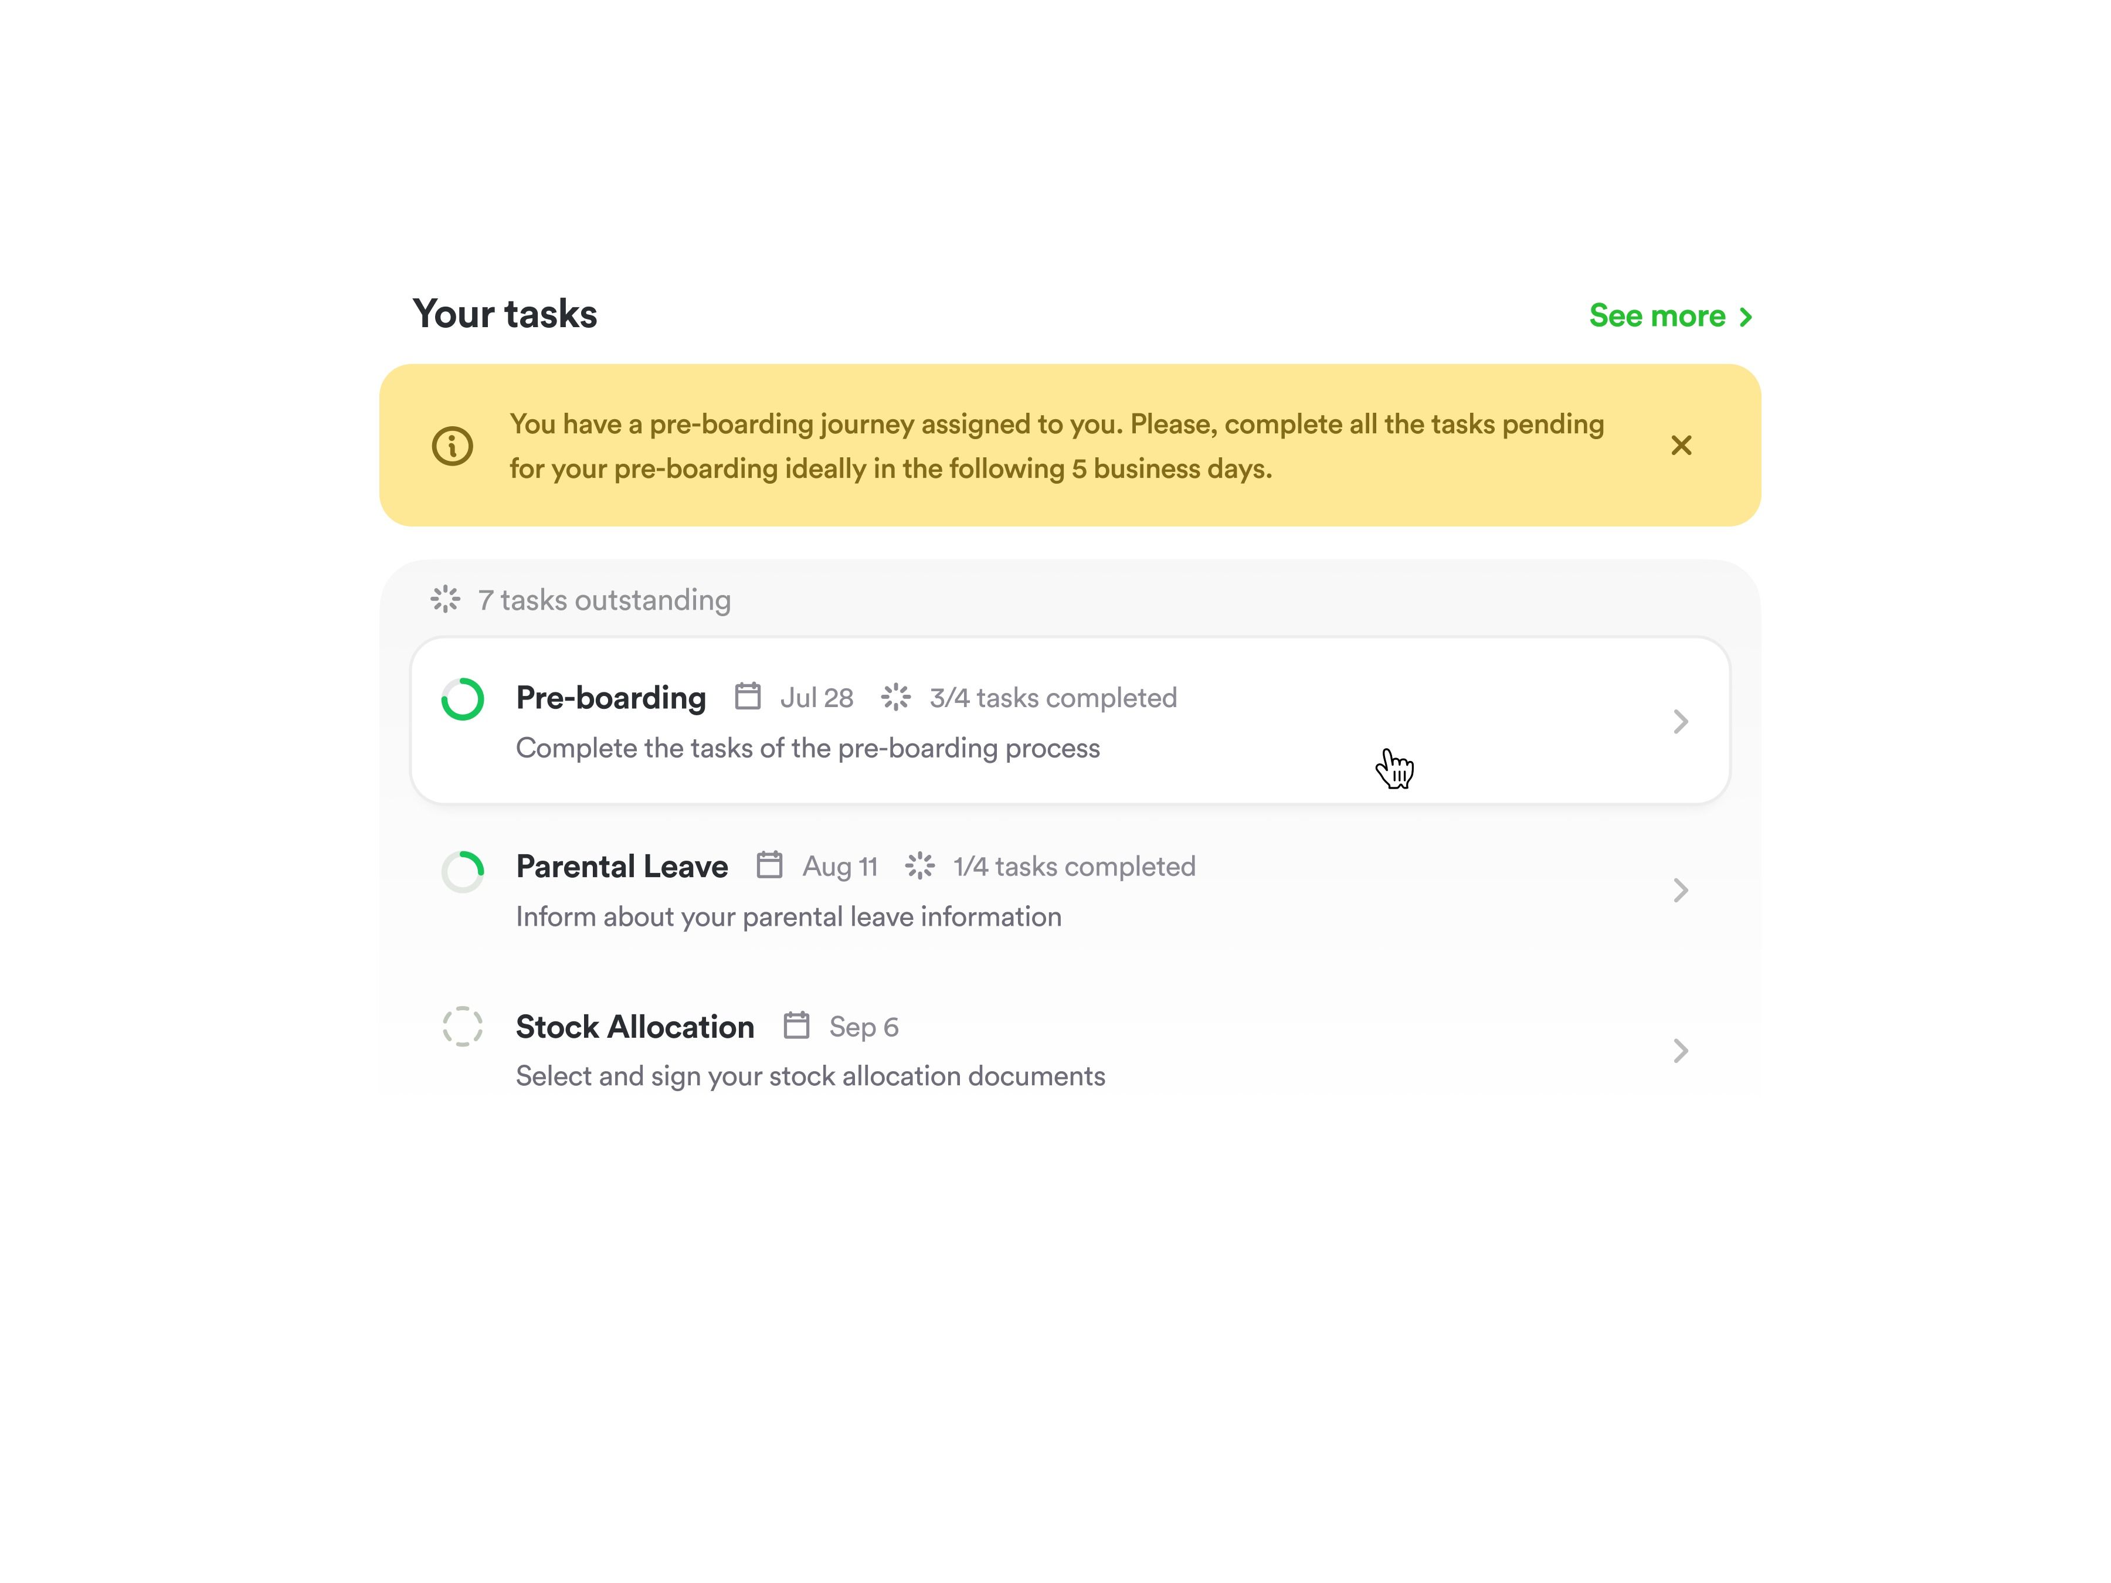Click the spinner icon beside 3/4 tasks completed
The image size is (2111, 1583).
(896, 698)
